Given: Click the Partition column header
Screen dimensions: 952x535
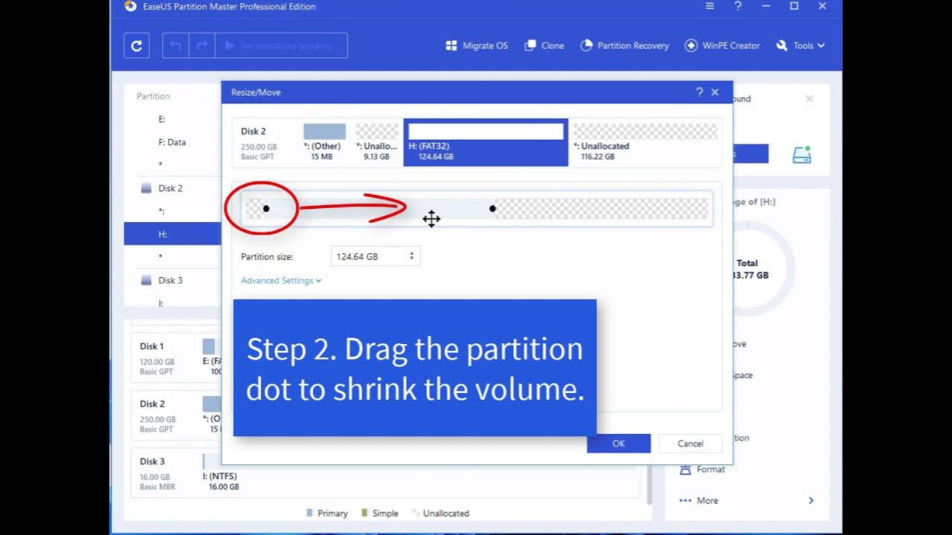Looking at the screenshot, I should tap(153, 97).
